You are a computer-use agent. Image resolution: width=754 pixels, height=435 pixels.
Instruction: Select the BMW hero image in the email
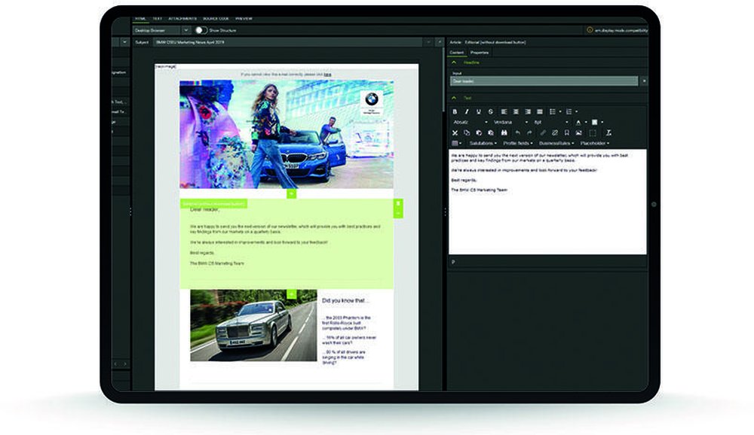point(287,135)
